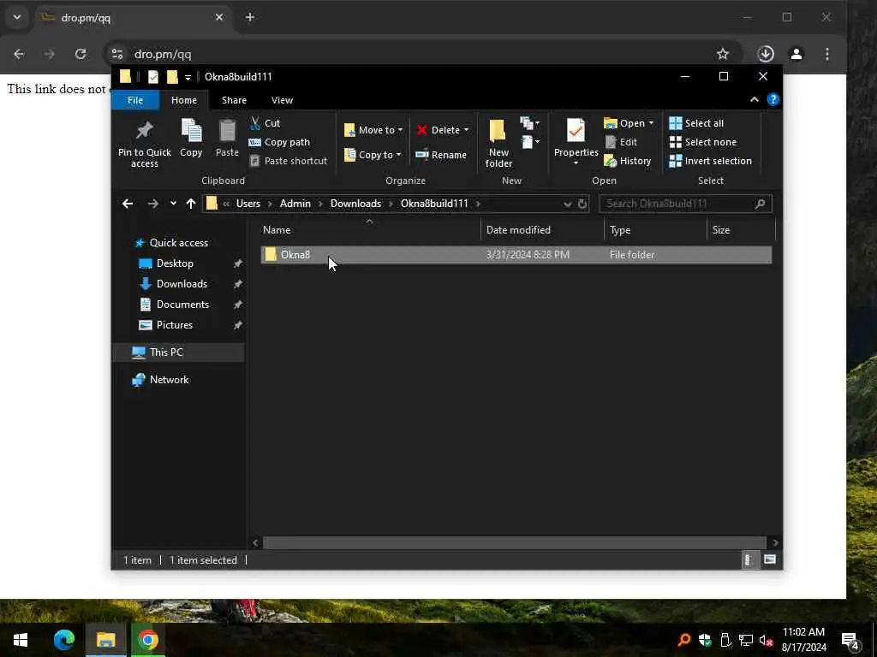Open the New item dropdown icon

point(529,123)
